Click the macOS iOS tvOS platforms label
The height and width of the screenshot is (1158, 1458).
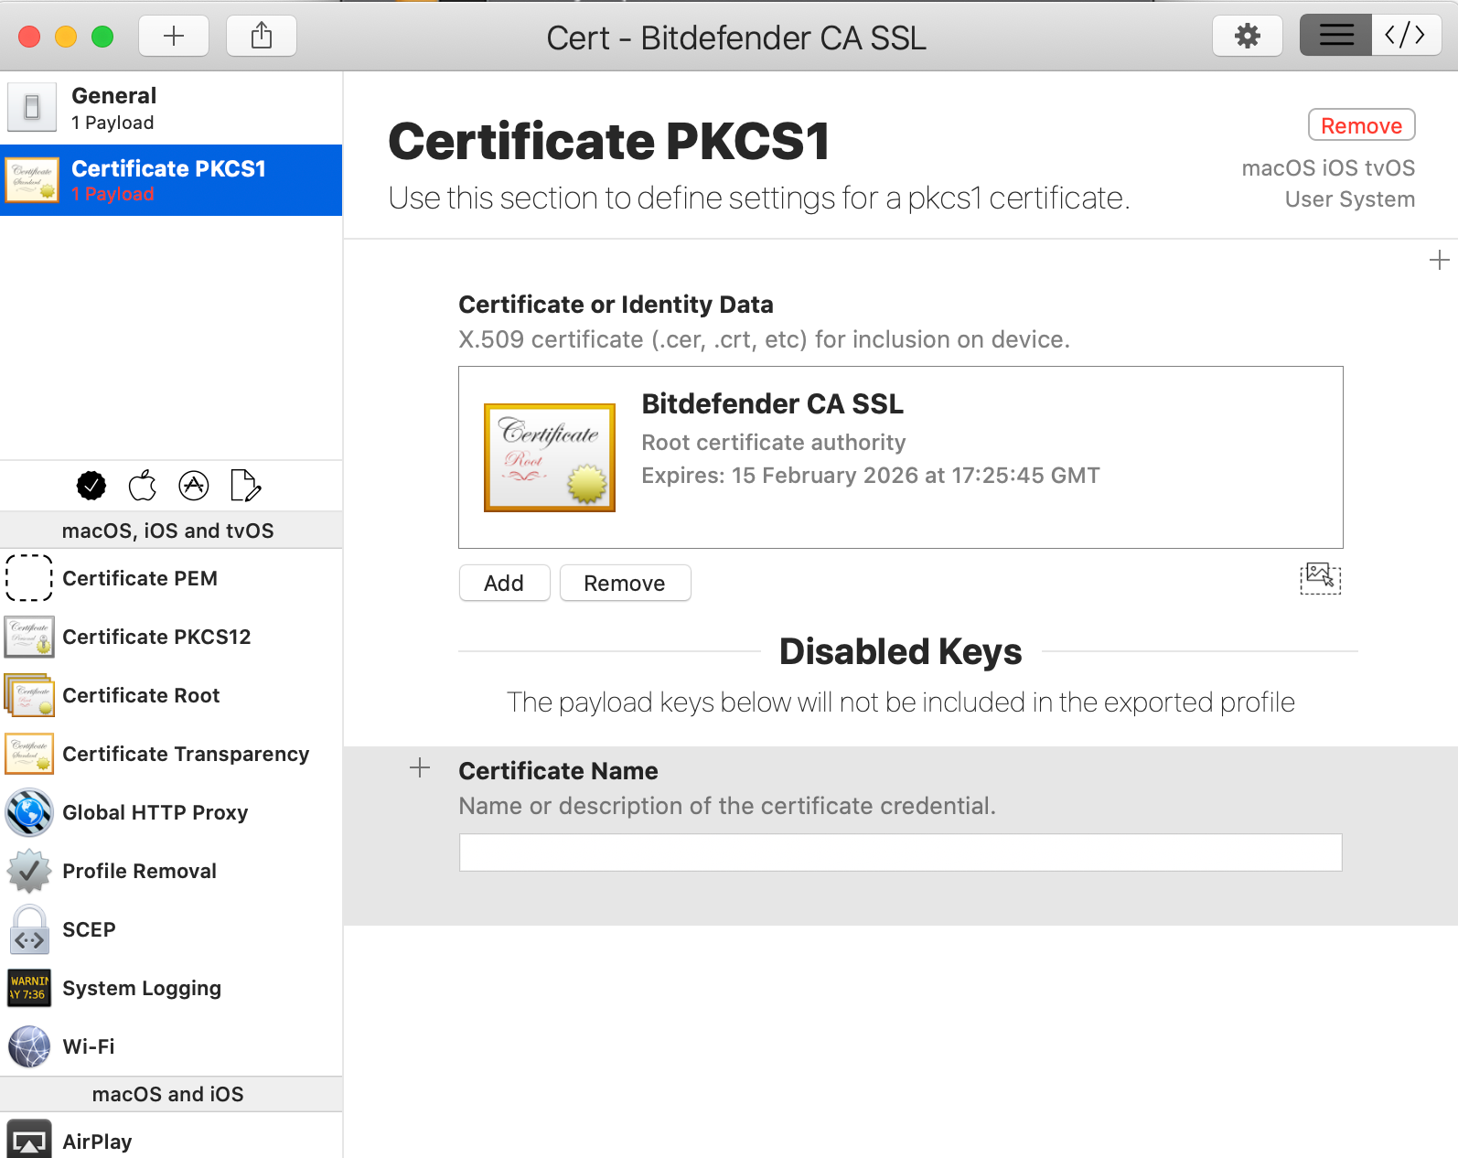1328,168
